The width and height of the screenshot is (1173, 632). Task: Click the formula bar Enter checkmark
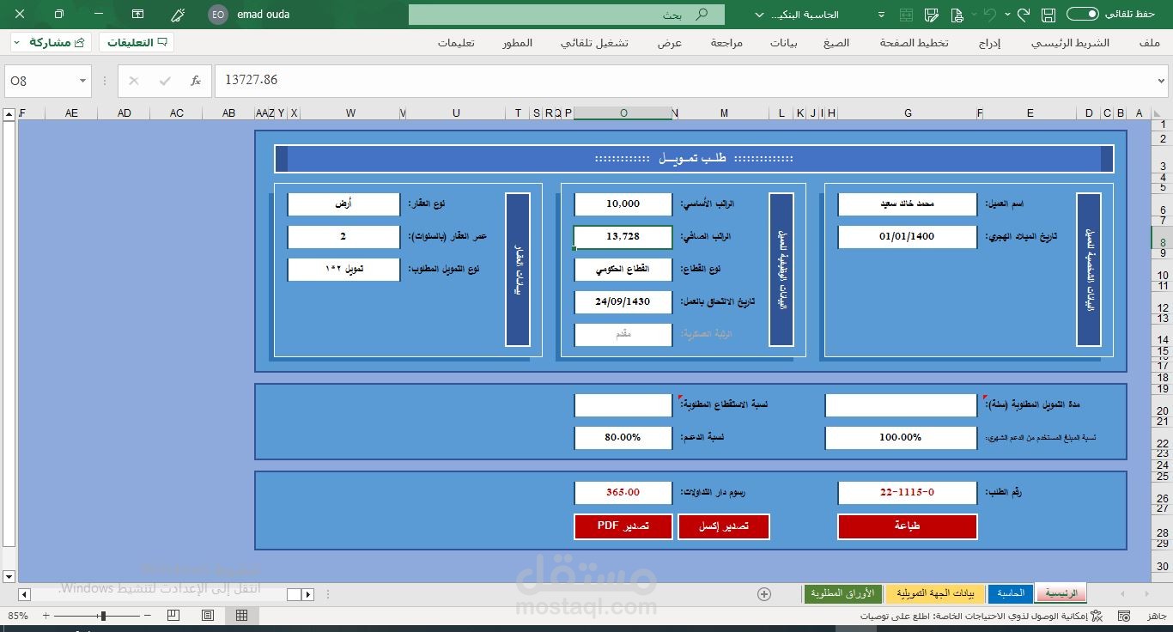[165, 81]
